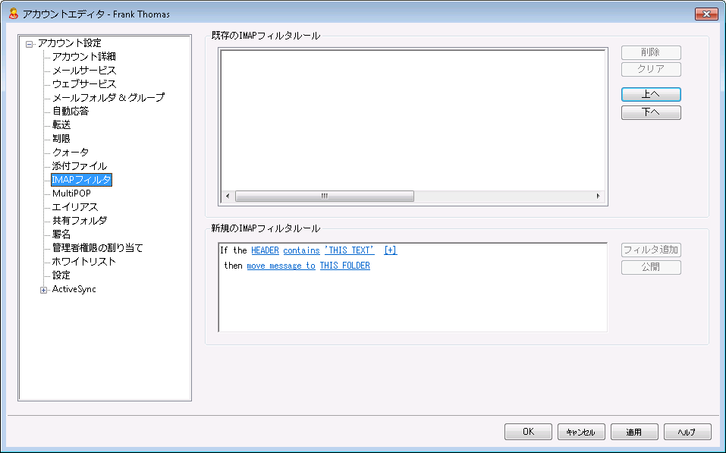The width and height of the screenshot is (726, 453).
Task: Select メールサービス in the tree
Action: tap(83, 71)
